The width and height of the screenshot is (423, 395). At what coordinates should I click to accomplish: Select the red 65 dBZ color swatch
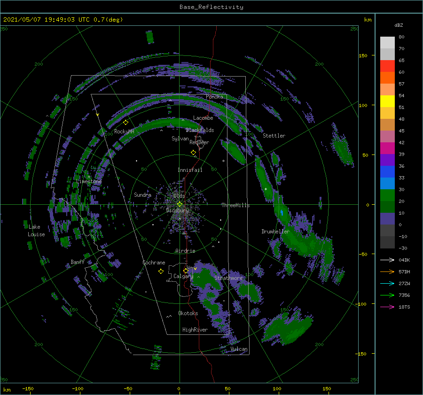[387, 66]
